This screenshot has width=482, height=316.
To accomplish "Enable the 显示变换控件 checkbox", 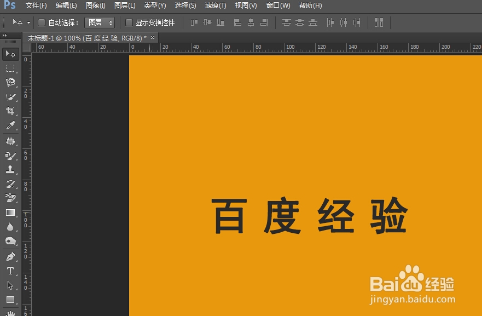I will (x=129, y=22).
